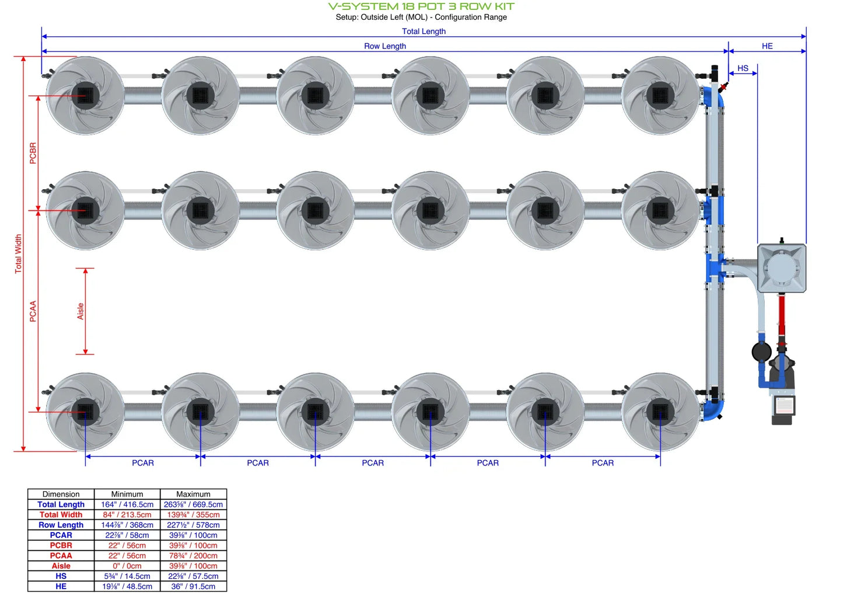The image size is (843, 602).
Task: Click the 0" / 0cm table cell
Action: [127, 566]
